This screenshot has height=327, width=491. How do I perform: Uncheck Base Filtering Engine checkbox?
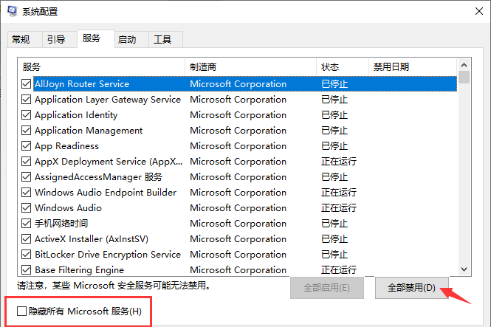tap(27, 270)
